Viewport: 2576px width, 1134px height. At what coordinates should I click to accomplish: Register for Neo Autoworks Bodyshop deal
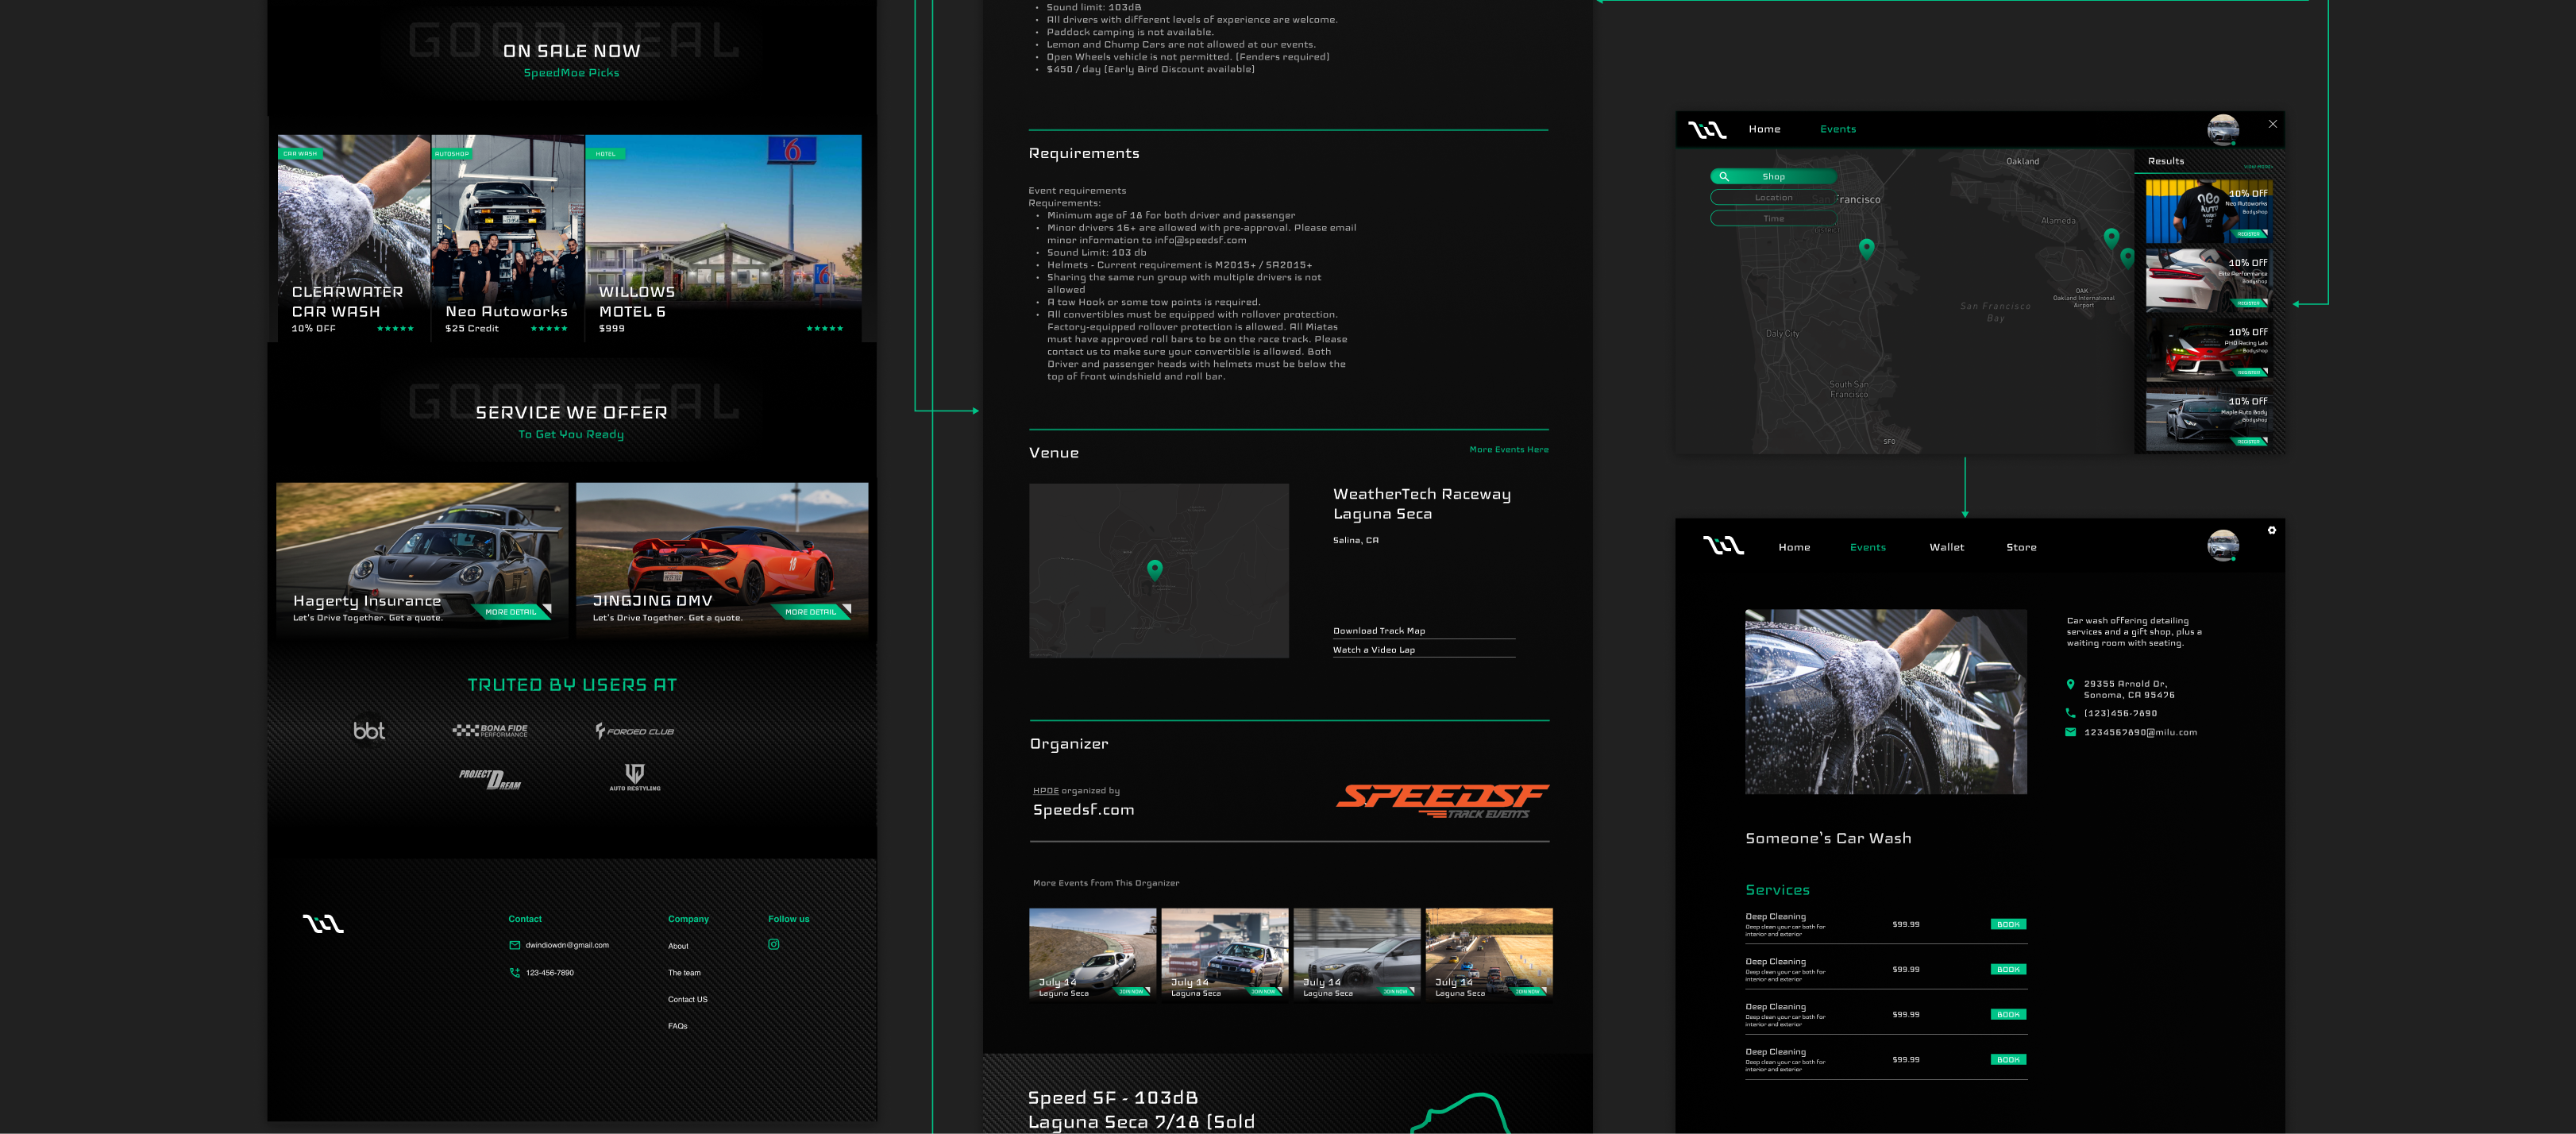coord(2250,234)
